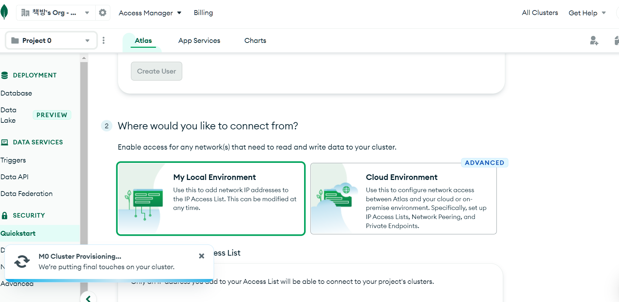Close the M0 Cluster Provisioning notification
The width and height of the screenshot is (619, 302).
tap(201, 256)
